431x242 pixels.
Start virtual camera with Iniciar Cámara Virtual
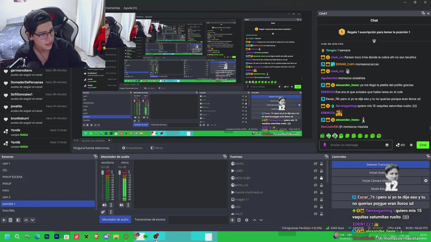tap(377, 181)
